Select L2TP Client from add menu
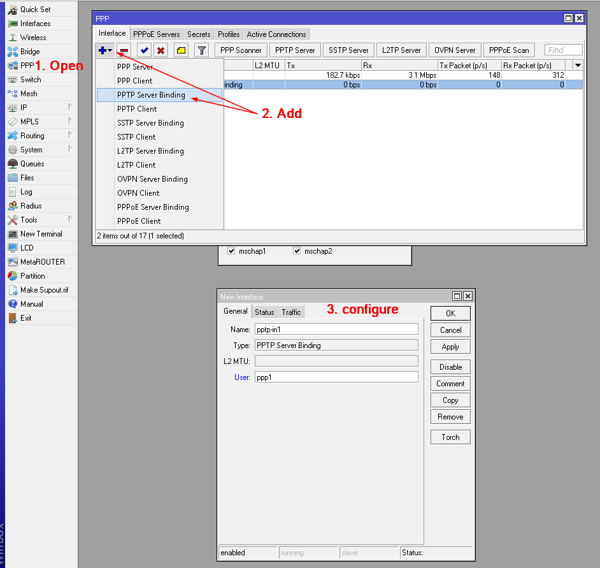 click(159, 165)
